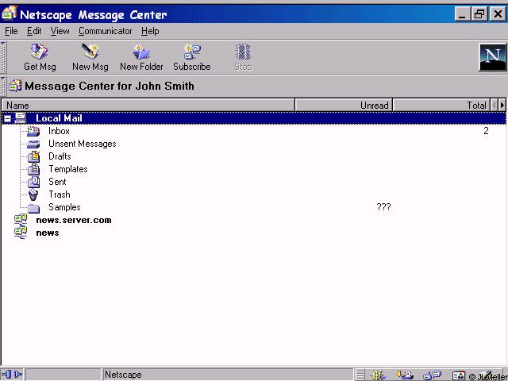Select the Local Mail row
508x381 pixels.
(254, 118)
